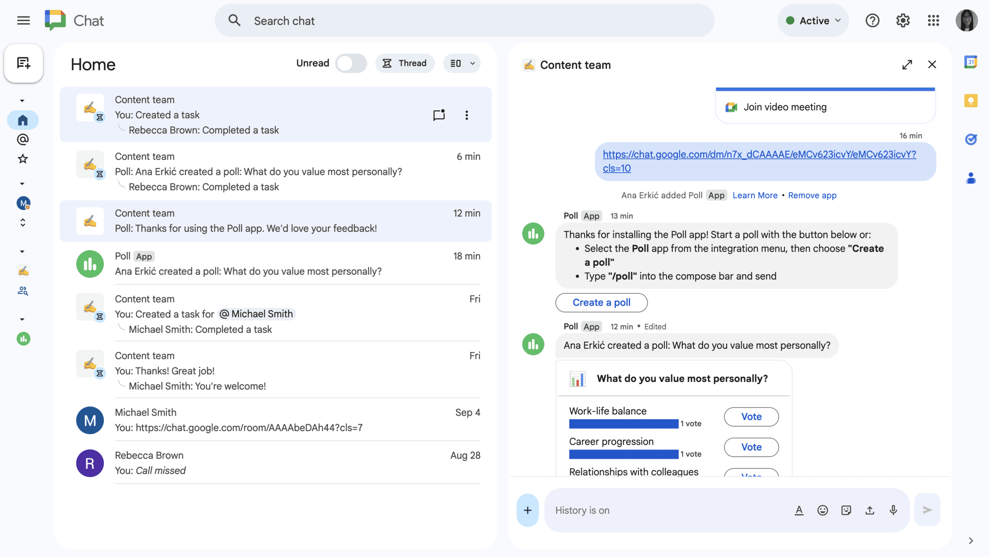Go to Home using the house icon
The image size is (990, 557).
click(23, 120)
